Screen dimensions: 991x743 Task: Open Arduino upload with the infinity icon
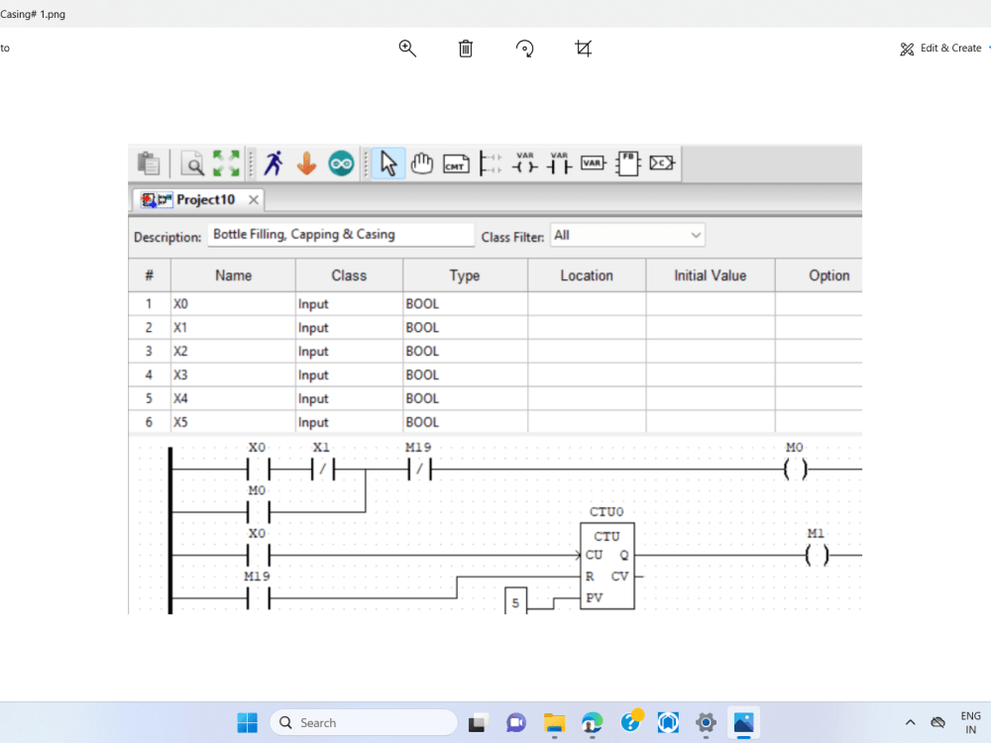(341, 162)
